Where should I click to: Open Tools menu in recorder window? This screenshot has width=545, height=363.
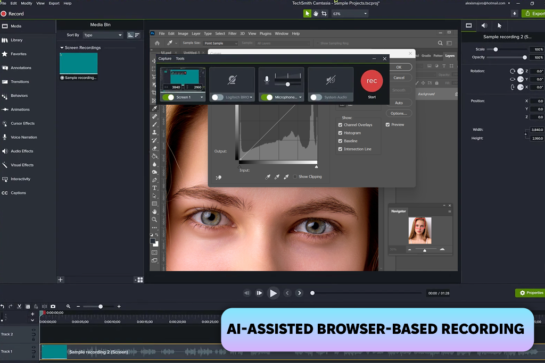coord(180,58)
